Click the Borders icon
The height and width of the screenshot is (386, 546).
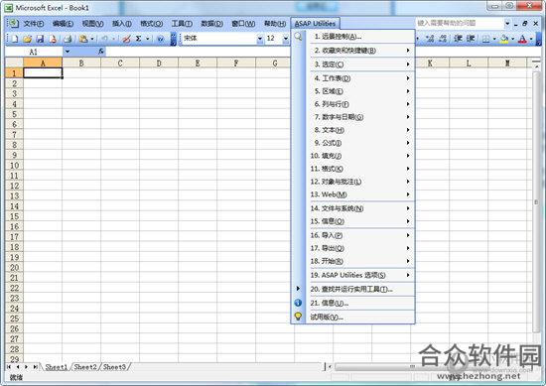click(x=485, y=39)
